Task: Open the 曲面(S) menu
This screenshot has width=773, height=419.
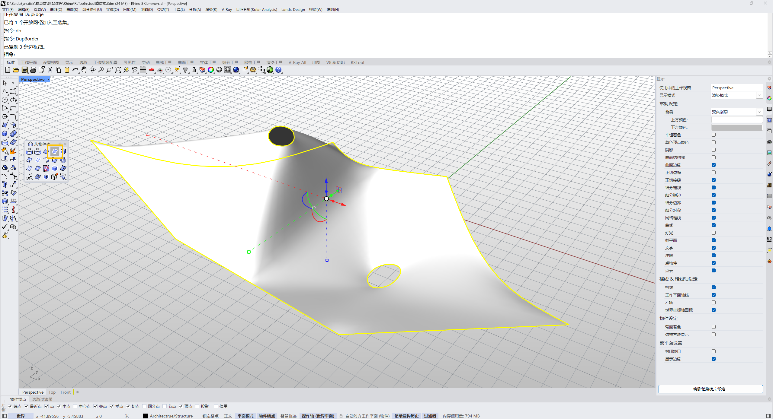Action: click(72, 10)
